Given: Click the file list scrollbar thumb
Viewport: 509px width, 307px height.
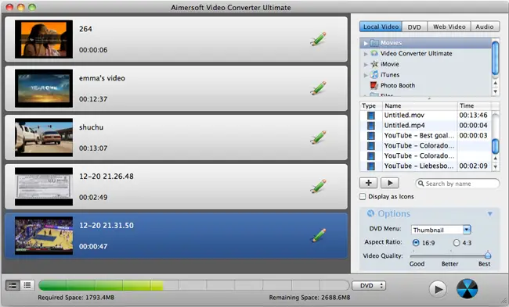Looking at the screenshot, I should point(495,146).
